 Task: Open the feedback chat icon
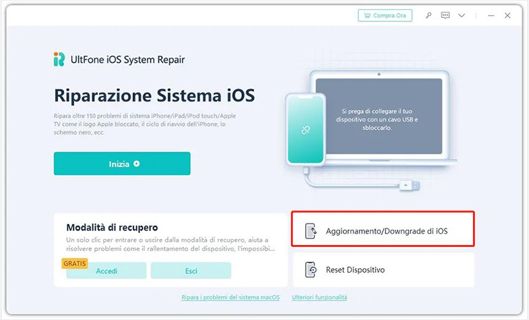pos(445,15)
